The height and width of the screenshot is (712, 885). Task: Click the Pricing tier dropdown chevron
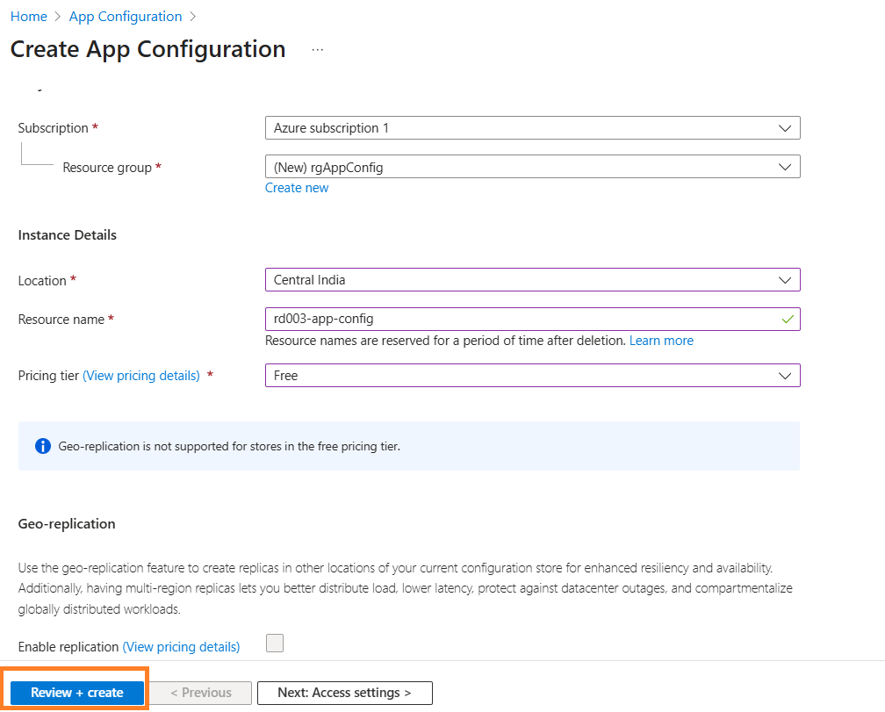coord(785,375)
